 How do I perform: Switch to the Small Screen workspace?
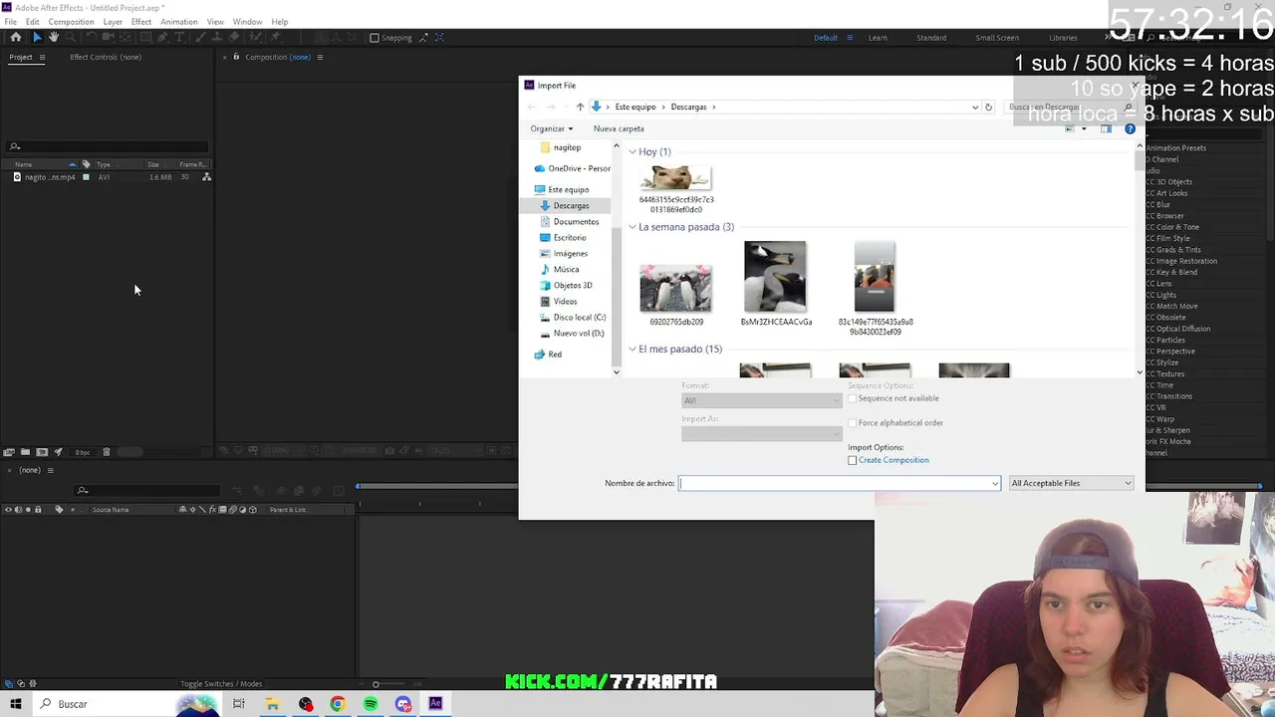point(997,38)
